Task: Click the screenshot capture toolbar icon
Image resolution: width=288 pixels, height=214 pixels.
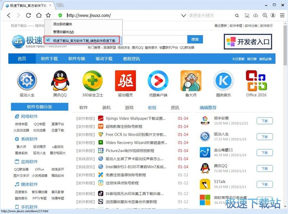Action: click(247, 15)
